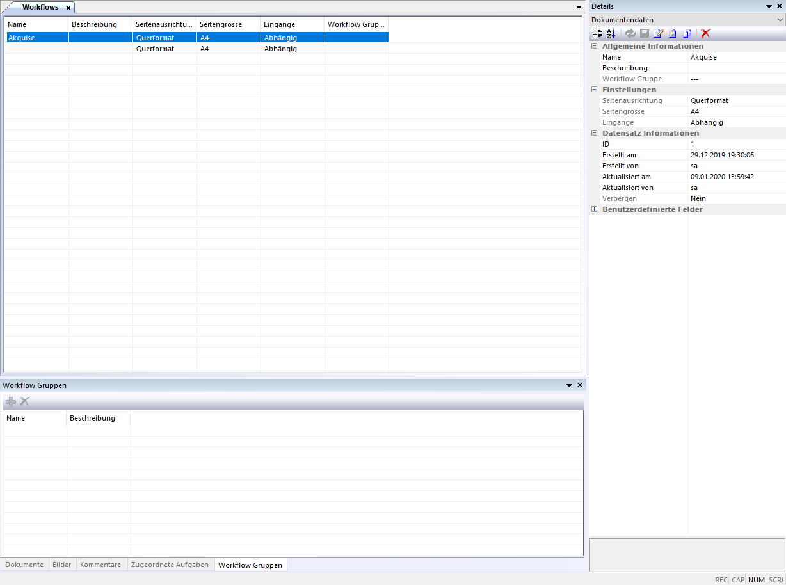Viewport: 786px width, 585px height.
Task: Close the Workflows tab
Action: point(68,8)
